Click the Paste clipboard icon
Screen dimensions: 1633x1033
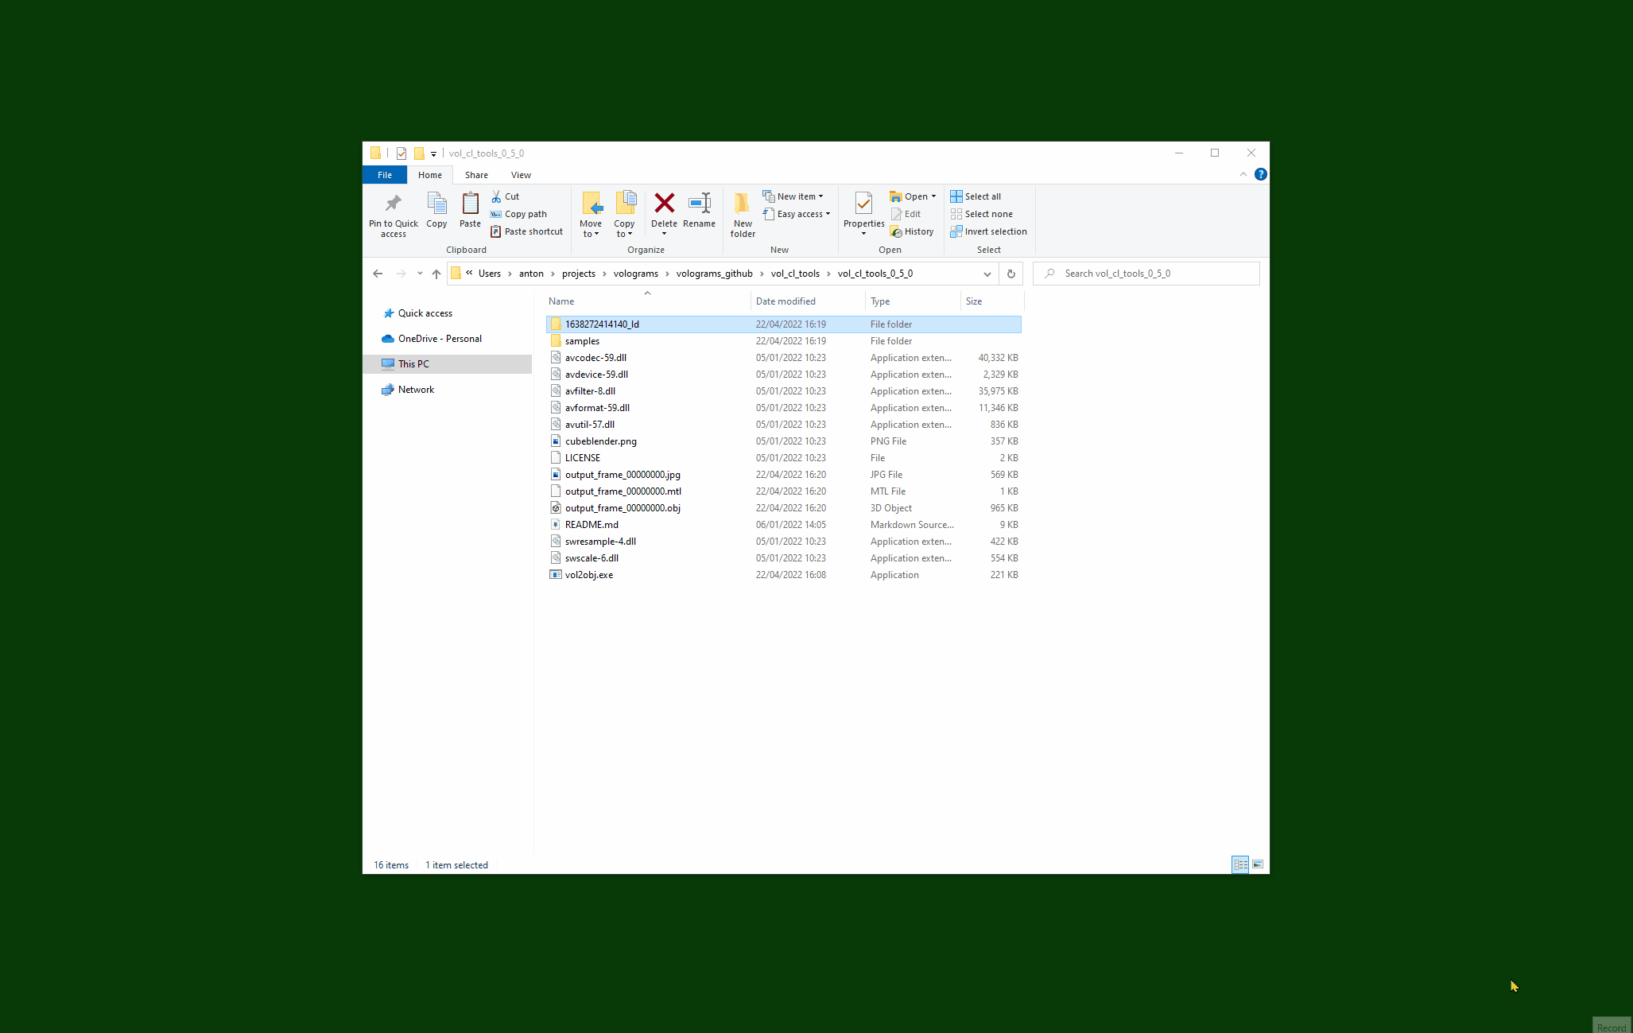point(470,204)
